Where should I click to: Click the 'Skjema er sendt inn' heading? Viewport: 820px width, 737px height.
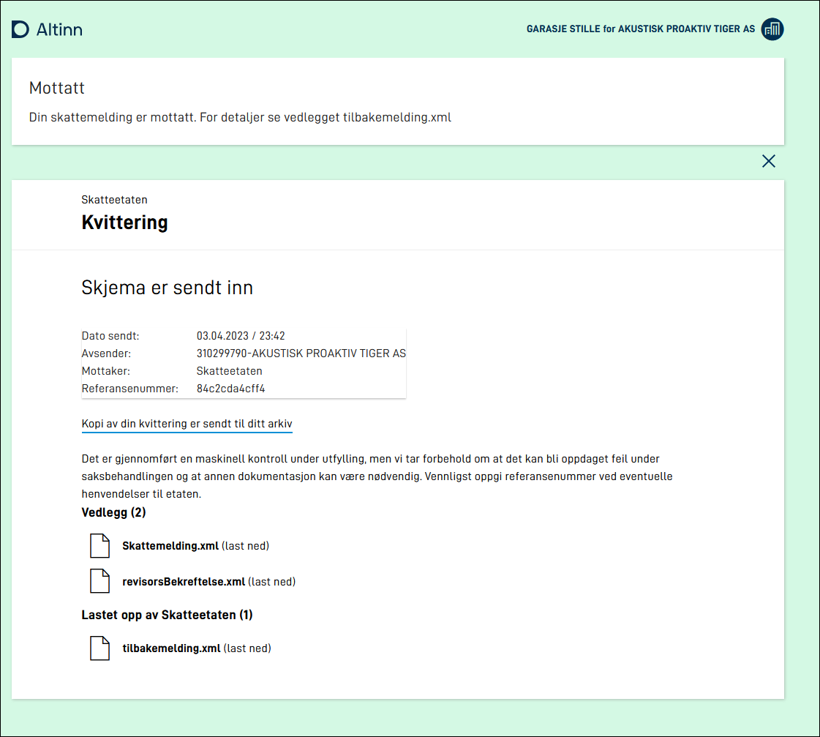tap(168, 288)
